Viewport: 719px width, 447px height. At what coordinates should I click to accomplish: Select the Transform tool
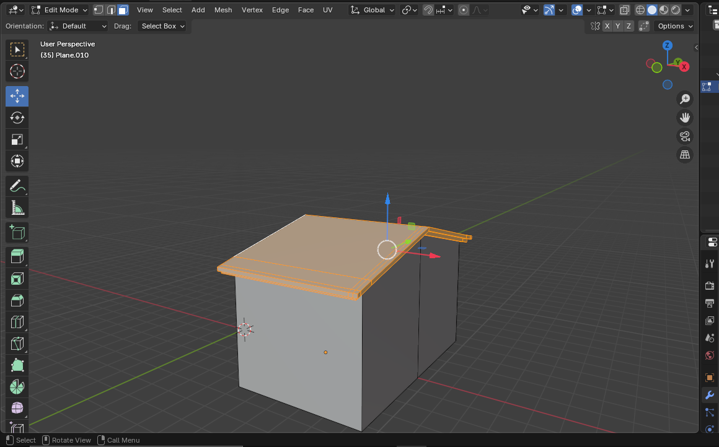point(17,161)
